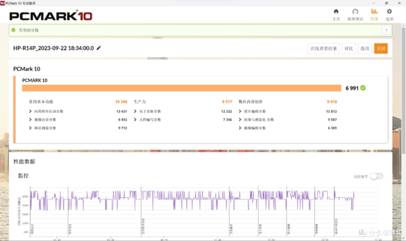This screenshot has height=241, width=406.
Task: Click the value 13 431
Action: click(x=122, y=111)
